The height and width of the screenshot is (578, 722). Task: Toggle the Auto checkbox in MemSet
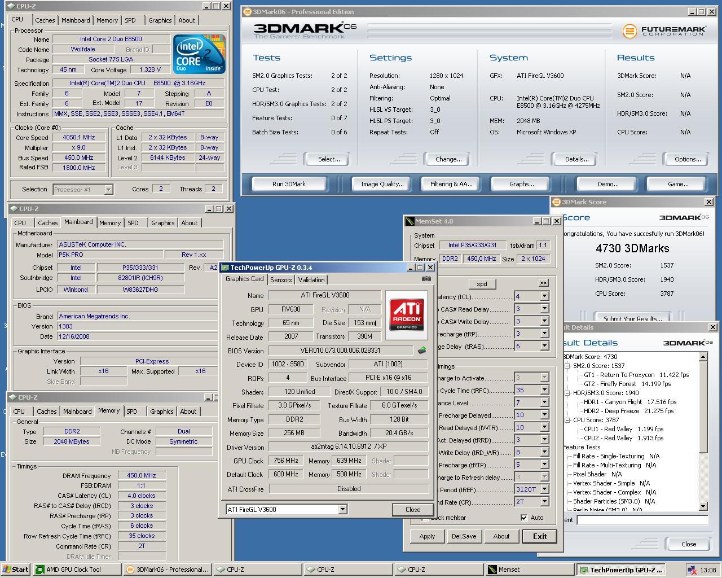point(524,518)
